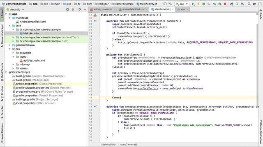Click the gutter override icon at line 47
The height and width of the screenshot is (147, 263).
pos(95,107)
